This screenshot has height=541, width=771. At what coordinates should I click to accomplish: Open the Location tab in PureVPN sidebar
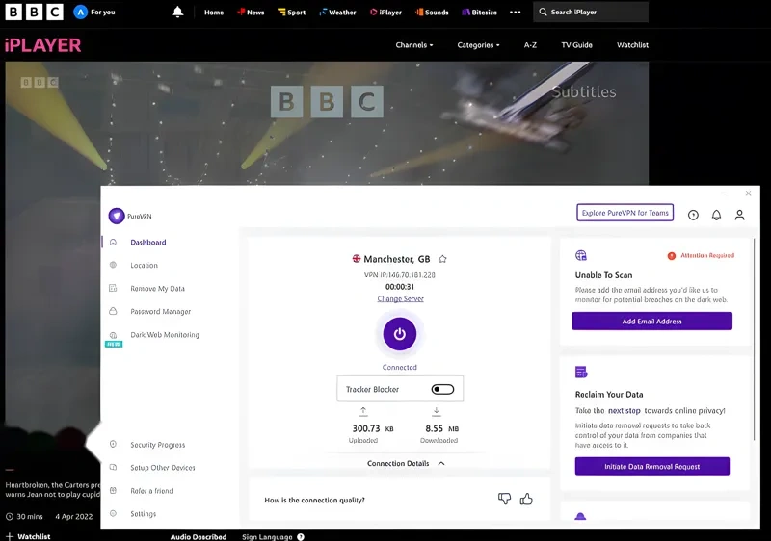click(144, 266)
